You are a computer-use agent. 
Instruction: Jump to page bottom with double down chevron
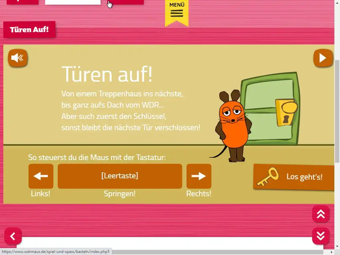[321, 236]
